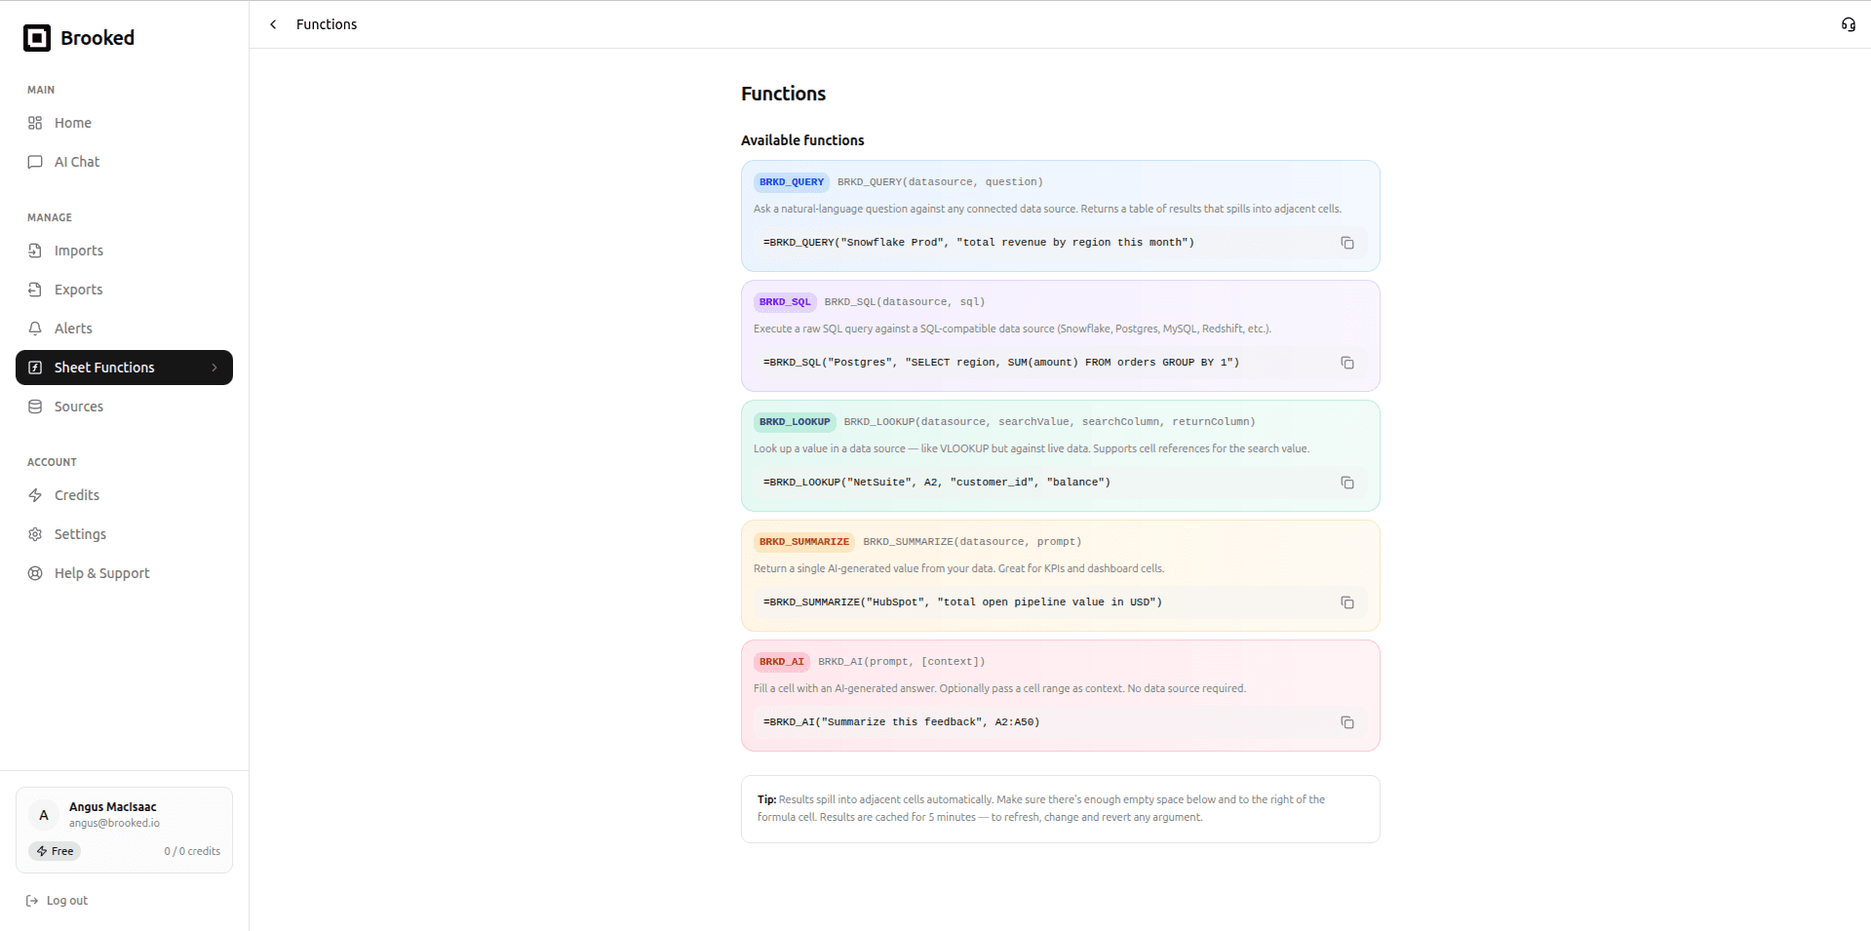Click the Brooked logo icon
Image resolution: width=1871 pixels, height=931 pixels.
pyautogui.click(x=37, y=38)
